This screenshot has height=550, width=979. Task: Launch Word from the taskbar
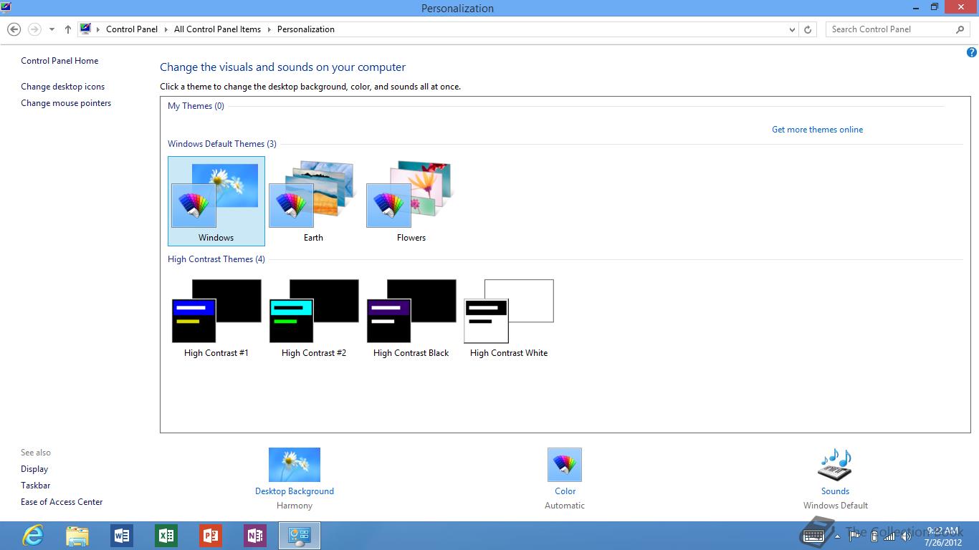(121, 536)
